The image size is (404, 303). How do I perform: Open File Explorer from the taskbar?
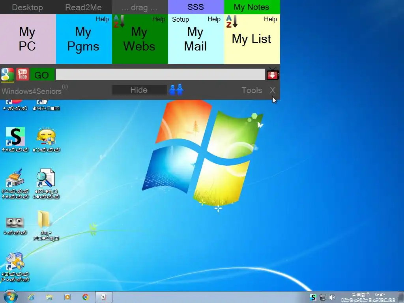[49, 297]
